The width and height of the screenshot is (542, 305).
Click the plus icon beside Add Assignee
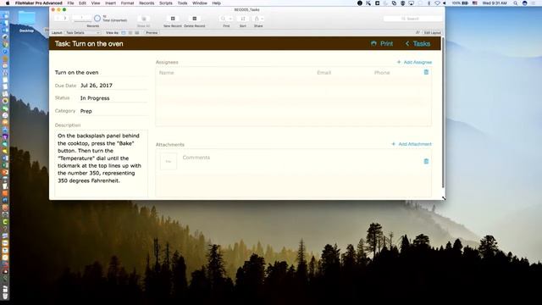(399, 62)
